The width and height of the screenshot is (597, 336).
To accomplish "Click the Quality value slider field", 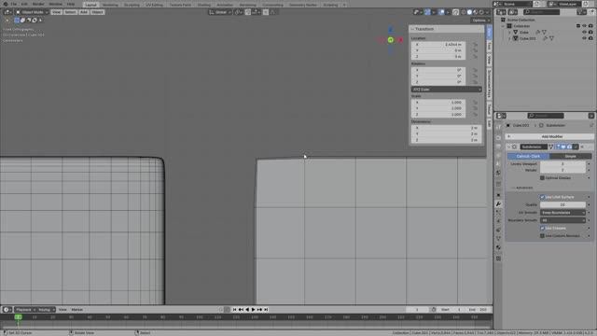I will (562, 205).
